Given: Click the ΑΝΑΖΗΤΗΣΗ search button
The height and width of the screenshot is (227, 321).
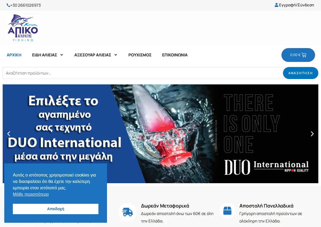Looking at the screenshot, I should point(300,73).
